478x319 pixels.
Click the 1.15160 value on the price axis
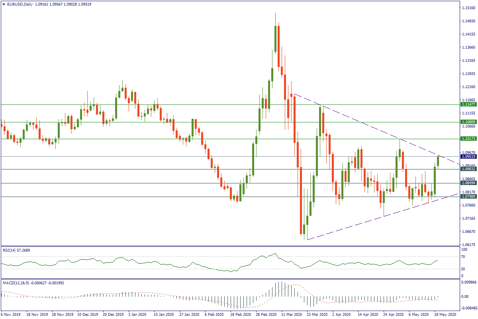(x=466, y=8)
